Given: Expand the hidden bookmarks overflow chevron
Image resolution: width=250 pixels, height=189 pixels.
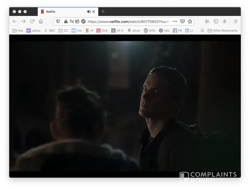Looking at the screenshot, I should (202, 31).
